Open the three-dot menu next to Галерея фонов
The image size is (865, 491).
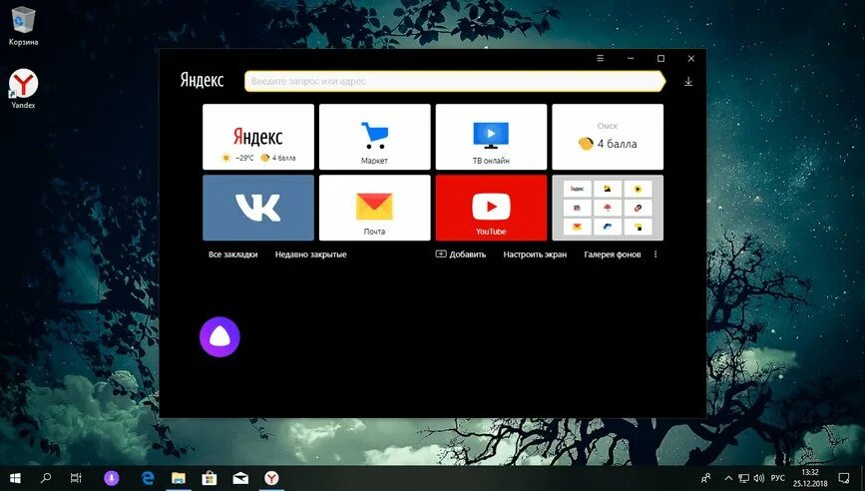coord(655,254)
